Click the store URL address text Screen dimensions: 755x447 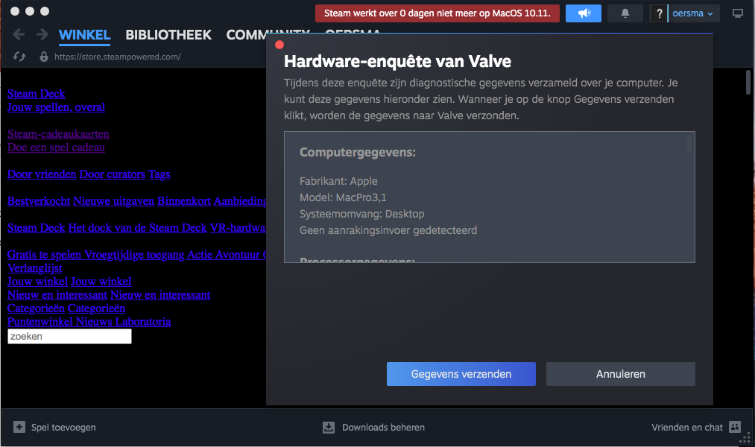pyautogui.click(x=118, y=57)
